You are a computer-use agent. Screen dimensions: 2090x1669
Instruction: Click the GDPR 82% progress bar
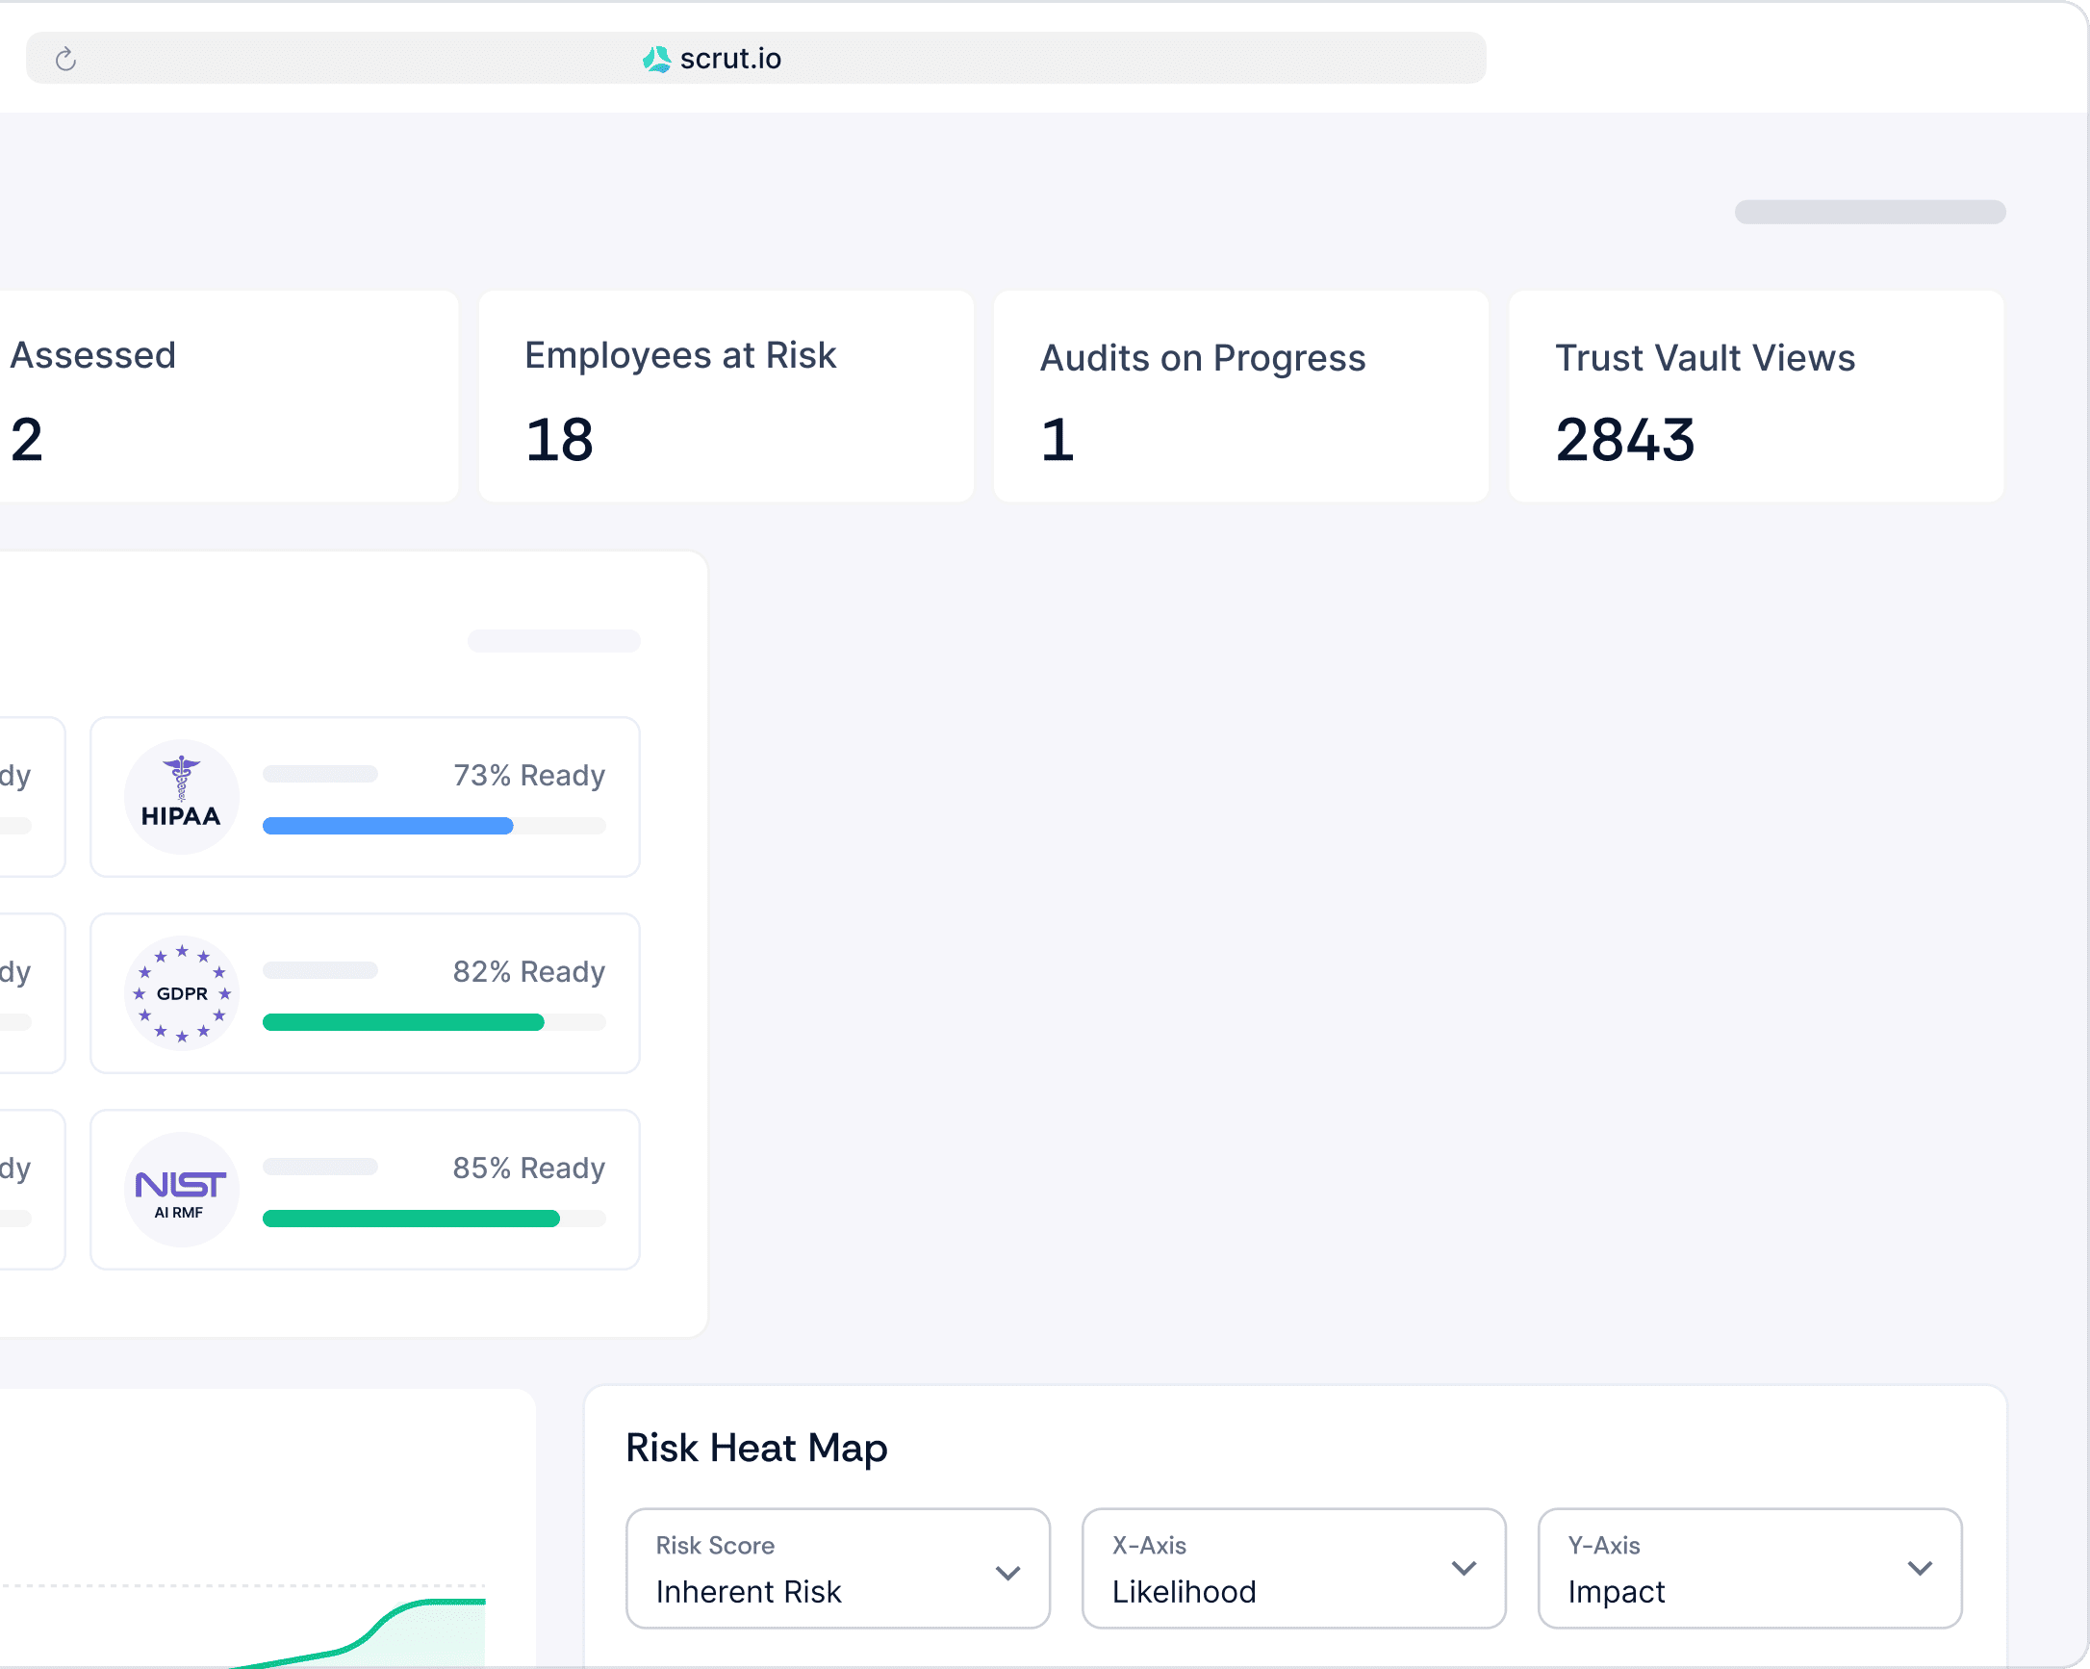433,1022
